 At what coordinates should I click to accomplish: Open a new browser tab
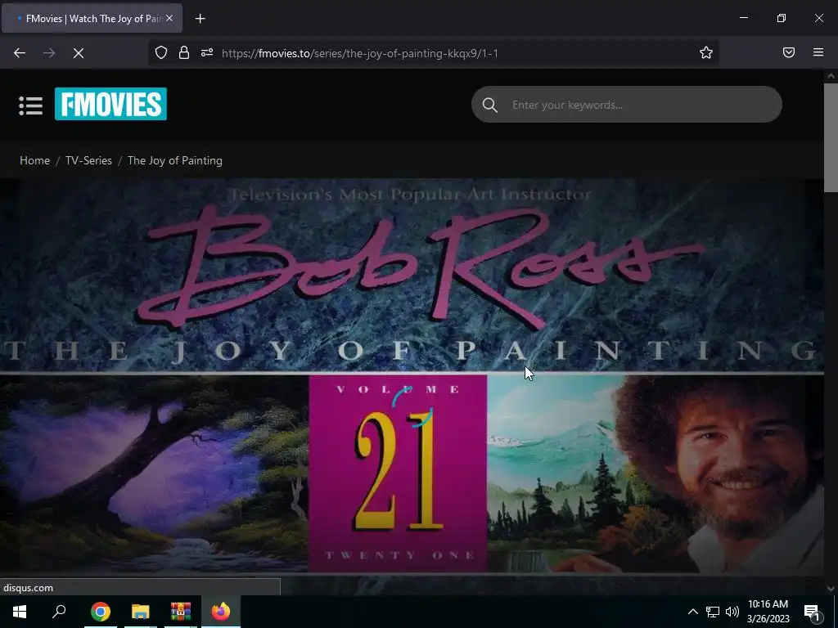(200, 19)
